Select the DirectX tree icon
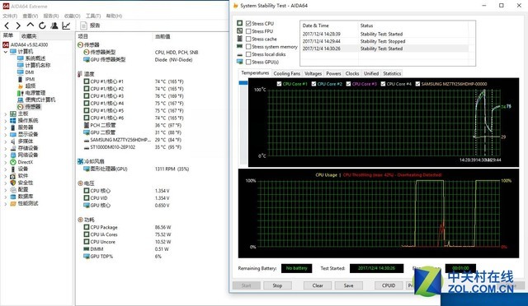This screenshot has height=306, width=528. click(x=13, y=162)
